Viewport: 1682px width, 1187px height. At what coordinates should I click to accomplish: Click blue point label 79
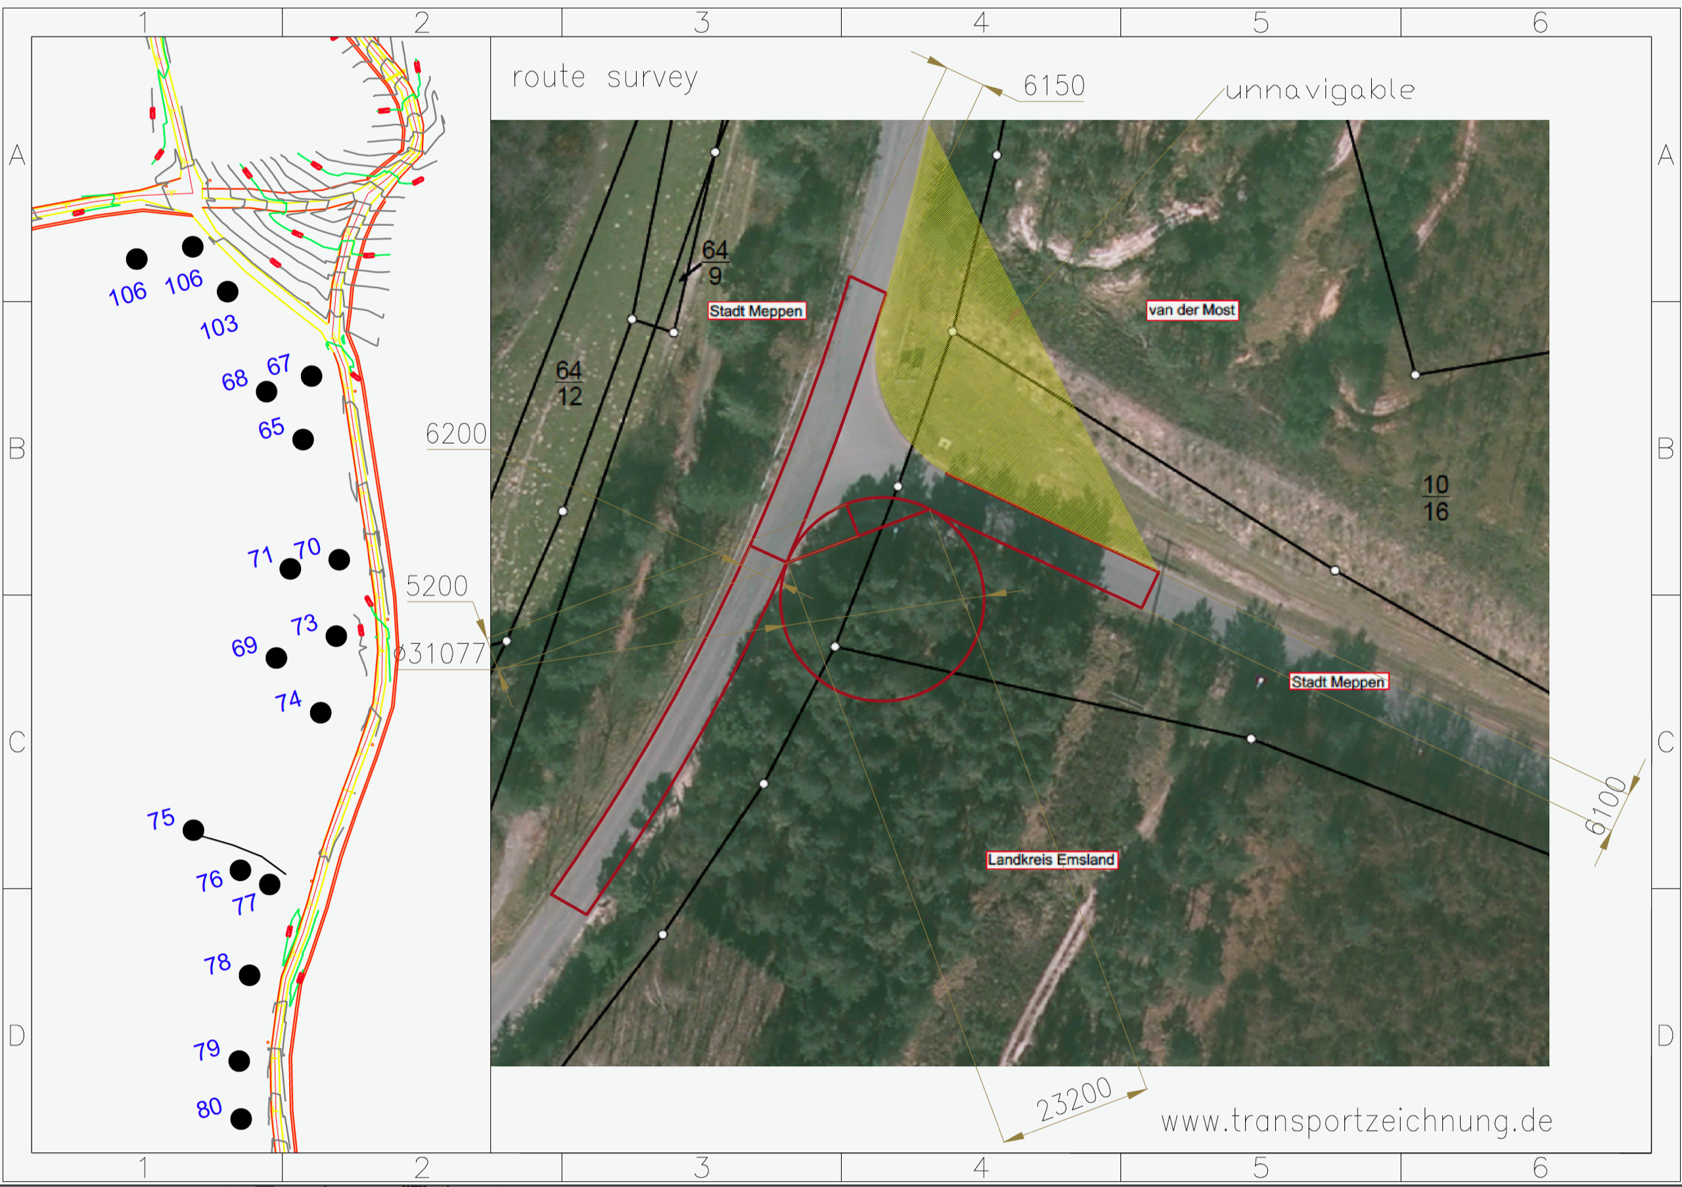click(206, 1050)
